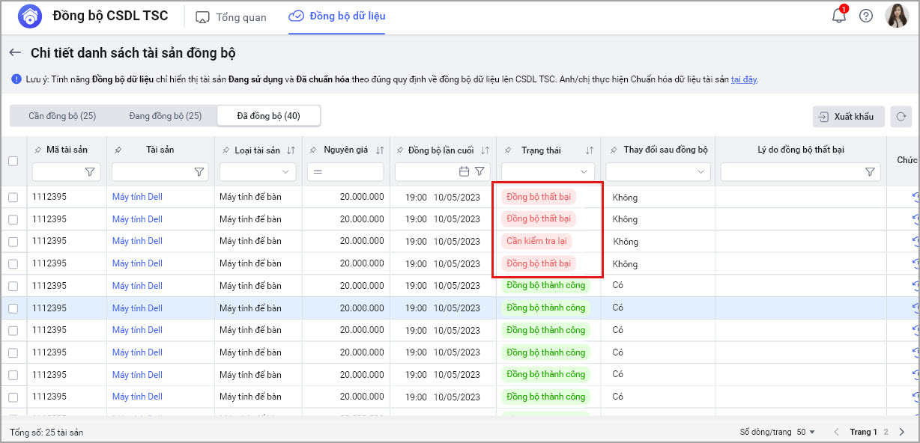Screen dimensions: 920x443
Task: Click the notification bell icon
Action: pyautogui.click(x=838, y=16)
